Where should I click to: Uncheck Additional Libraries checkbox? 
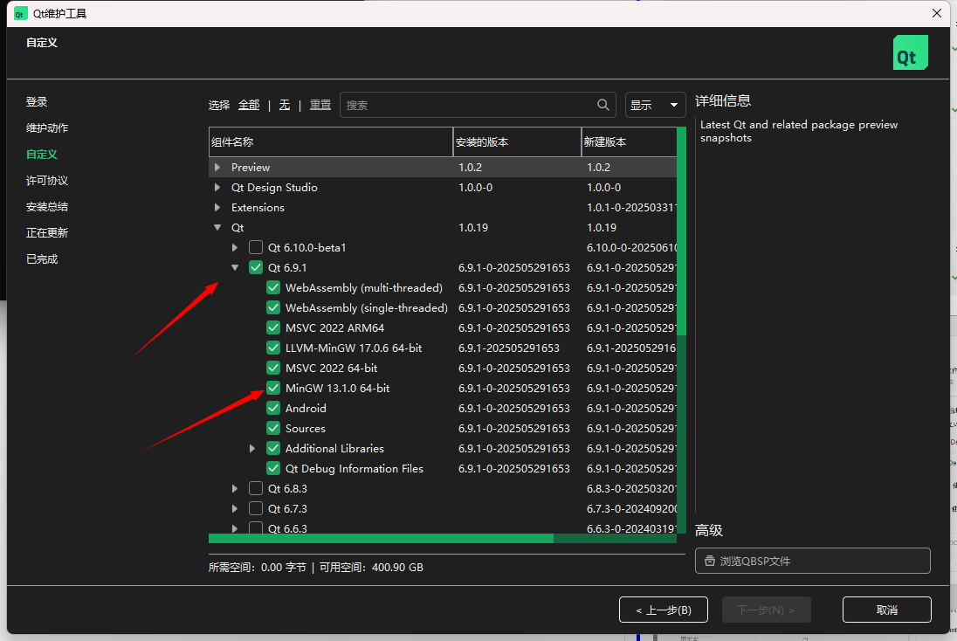[273, 449]
